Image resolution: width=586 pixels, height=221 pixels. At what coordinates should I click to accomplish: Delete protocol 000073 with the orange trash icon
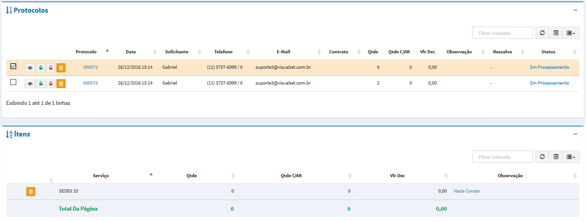tap(61, 84)
